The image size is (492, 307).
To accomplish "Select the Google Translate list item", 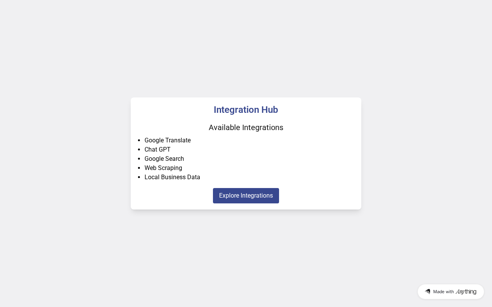I will [x=168, y=140].
